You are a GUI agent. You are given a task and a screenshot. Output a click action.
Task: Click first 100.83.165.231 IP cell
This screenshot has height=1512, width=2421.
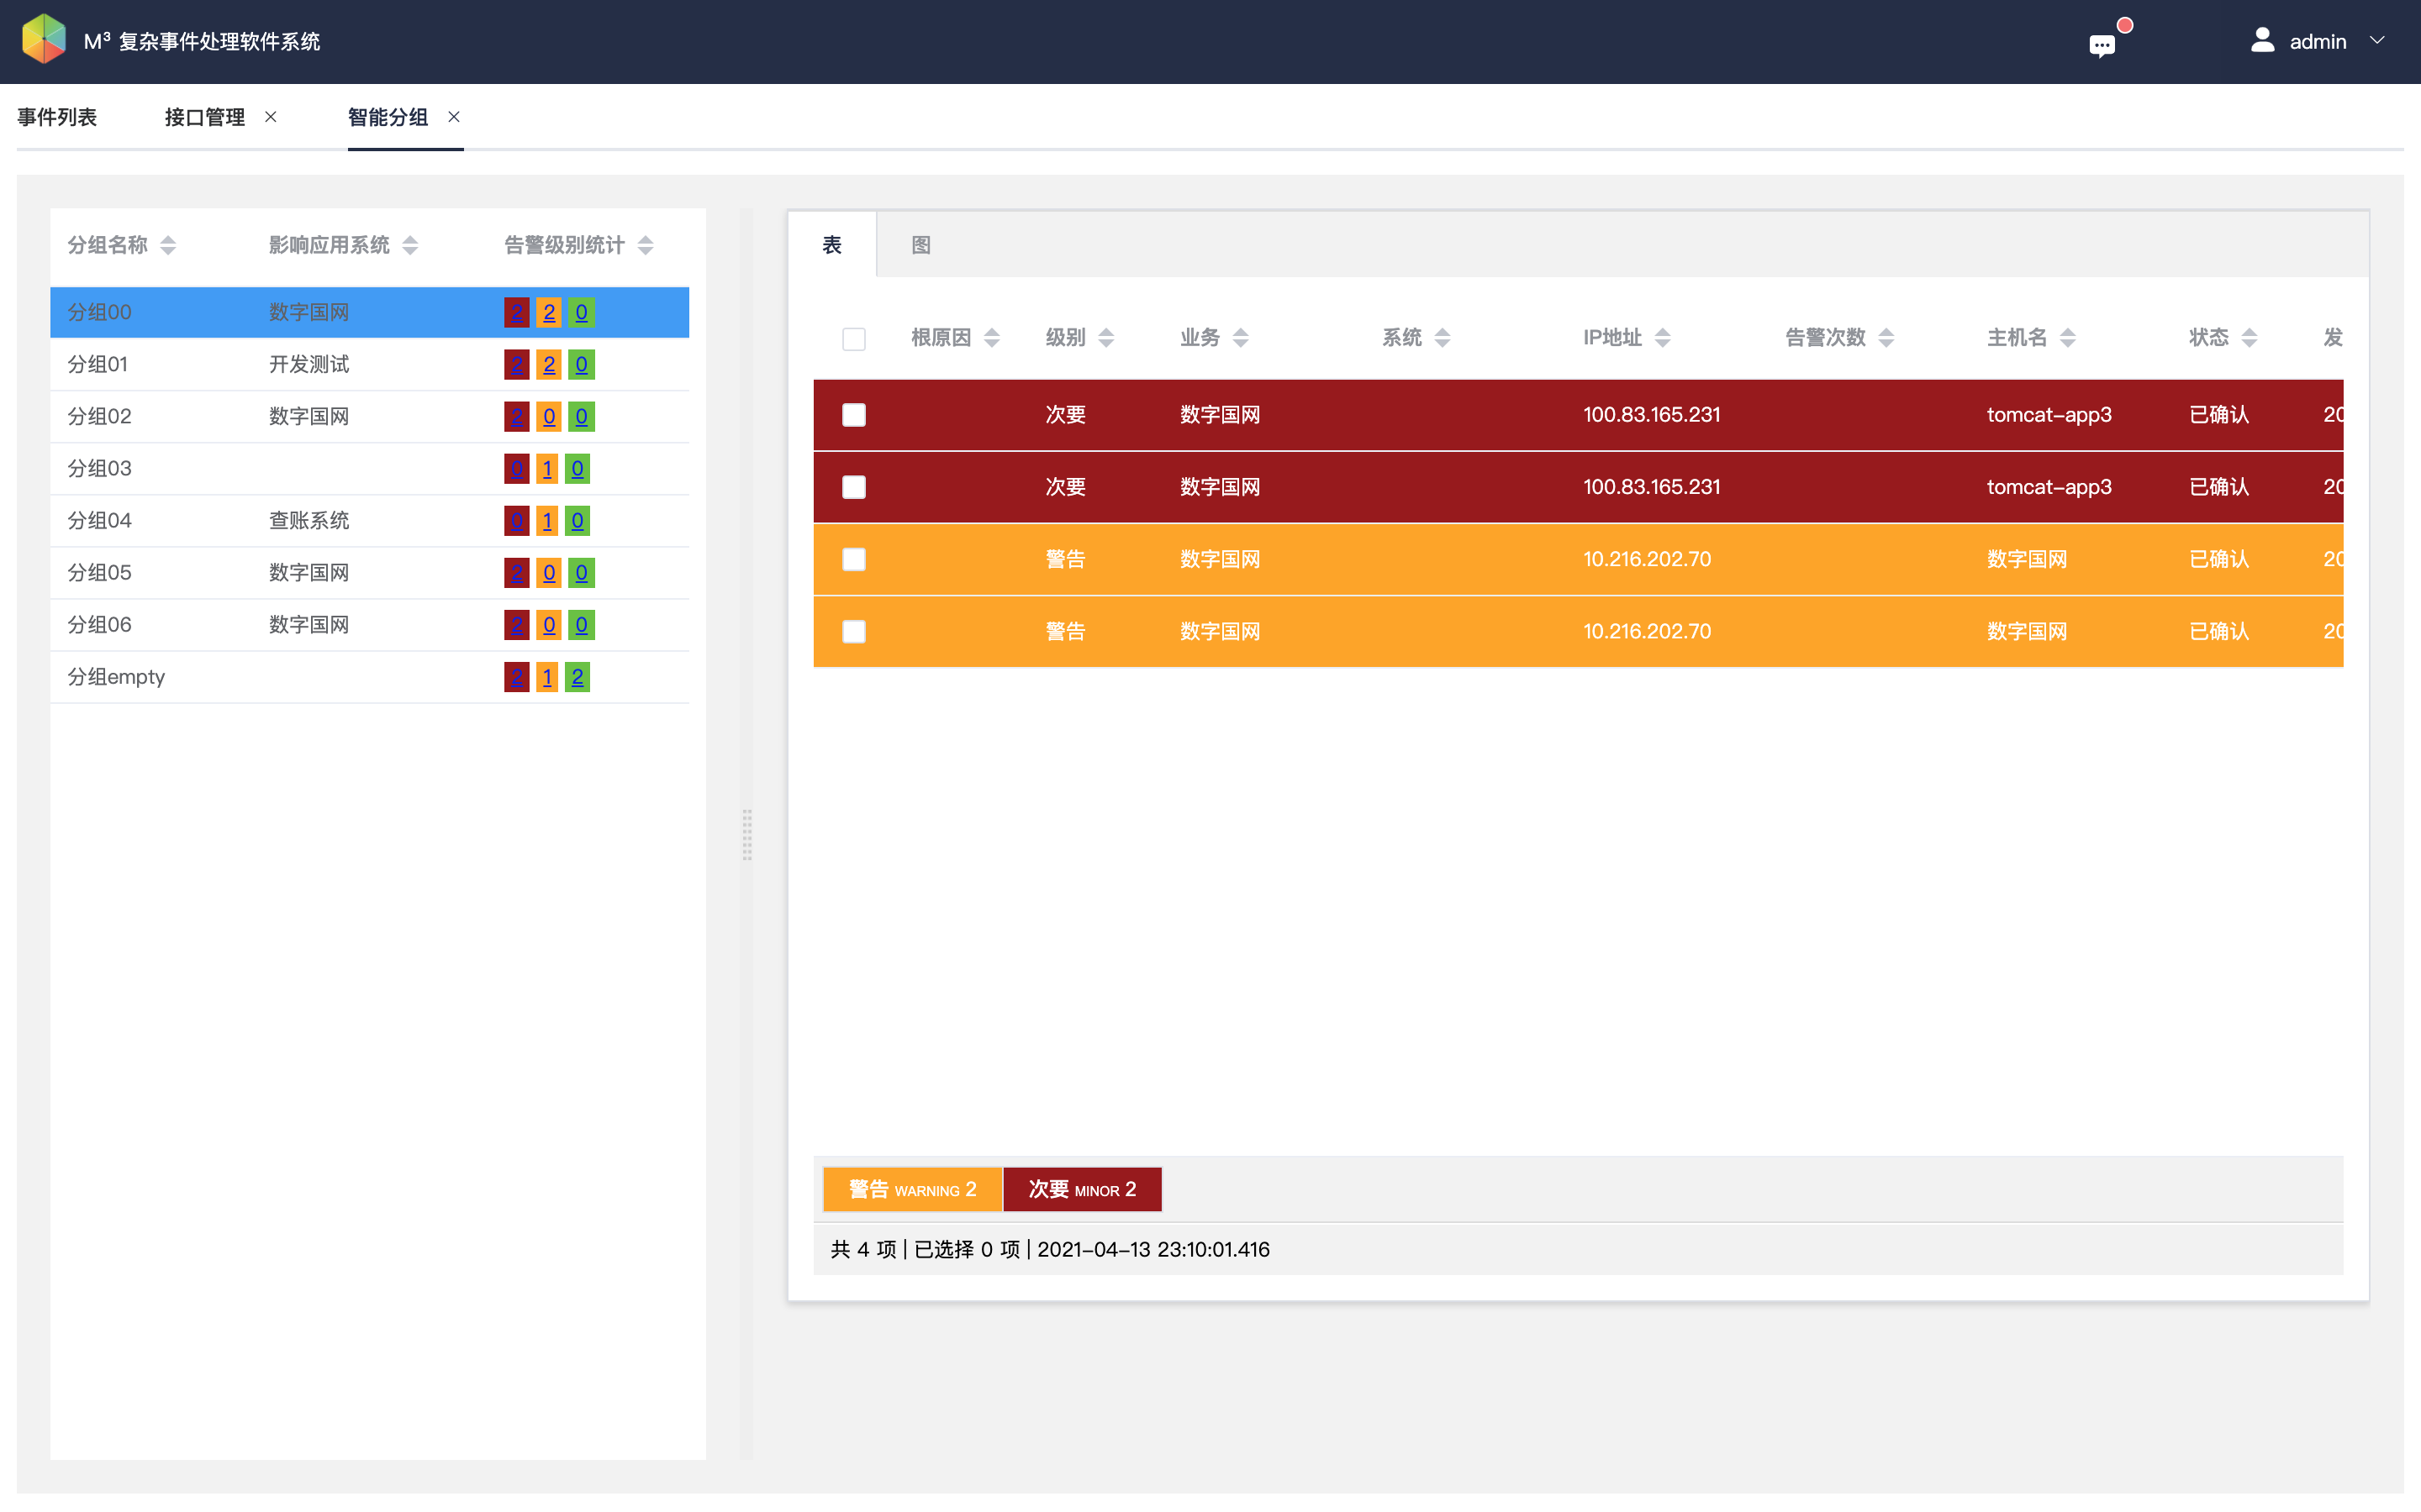(x=1652, y=415)
